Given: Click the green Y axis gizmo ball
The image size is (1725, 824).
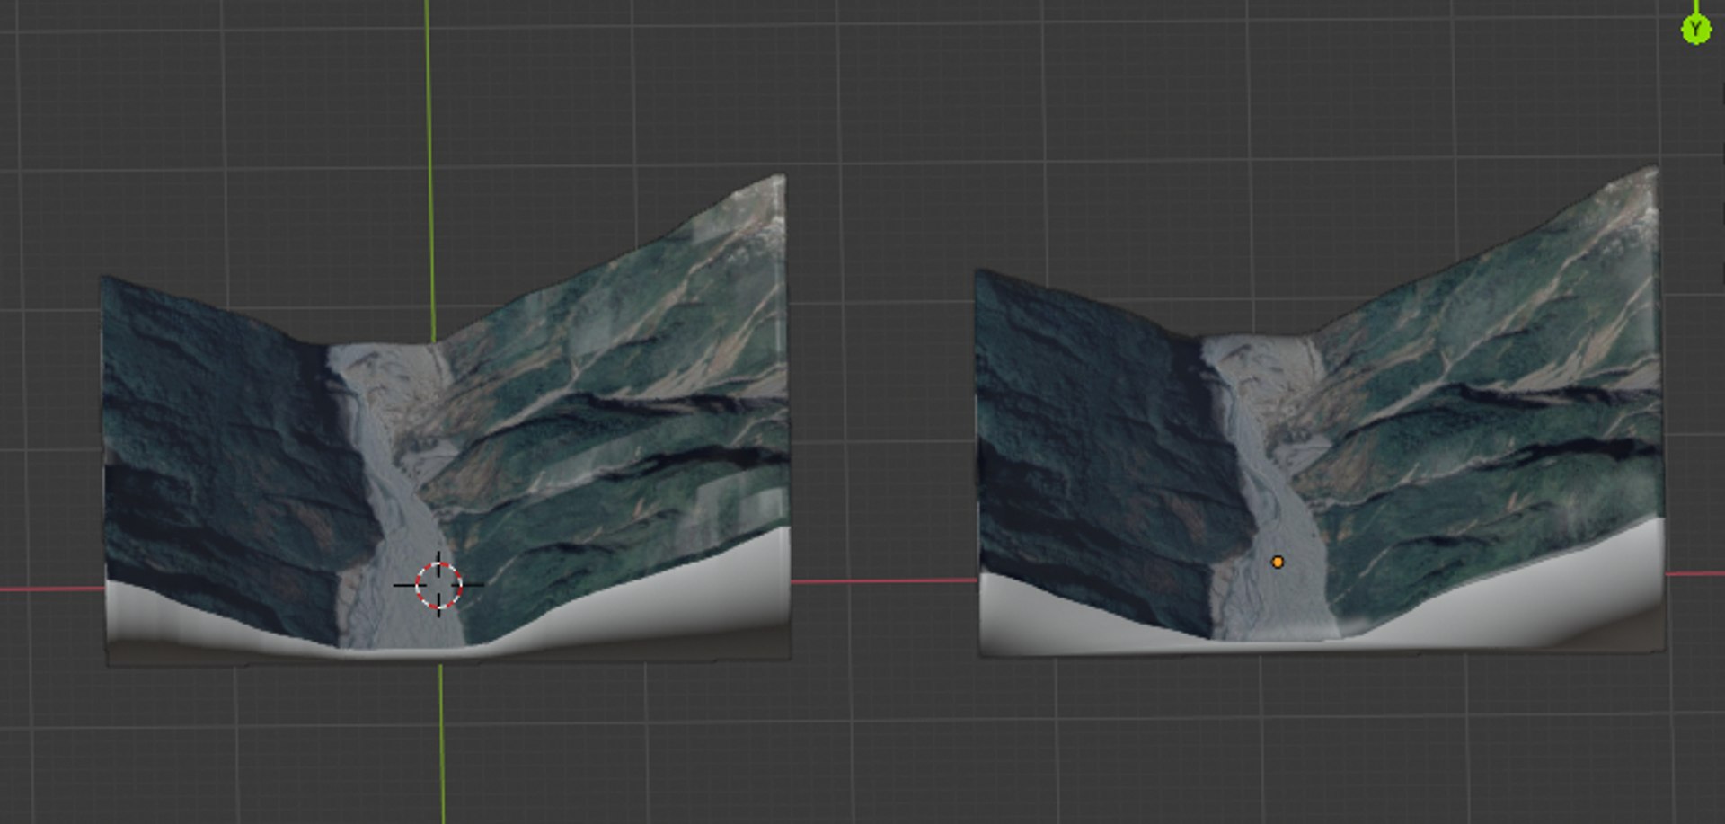Looking at the screenshot, I should coord(1695,30).
